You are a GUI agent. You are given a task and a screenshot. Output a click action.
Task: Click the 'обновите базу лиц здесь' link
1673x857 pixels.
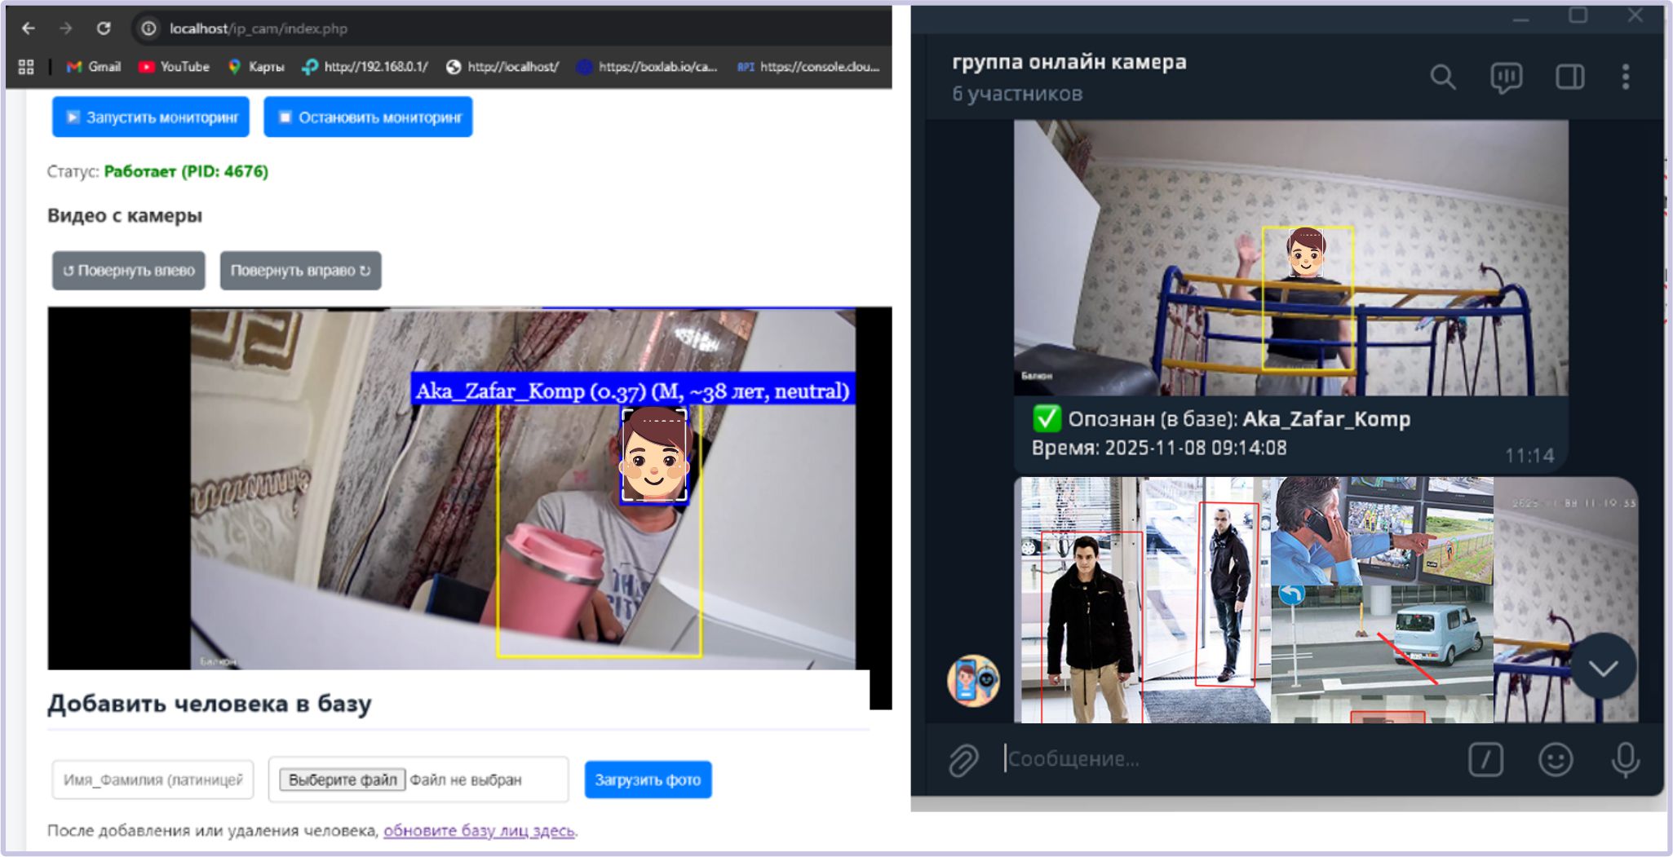coord(478,831)
